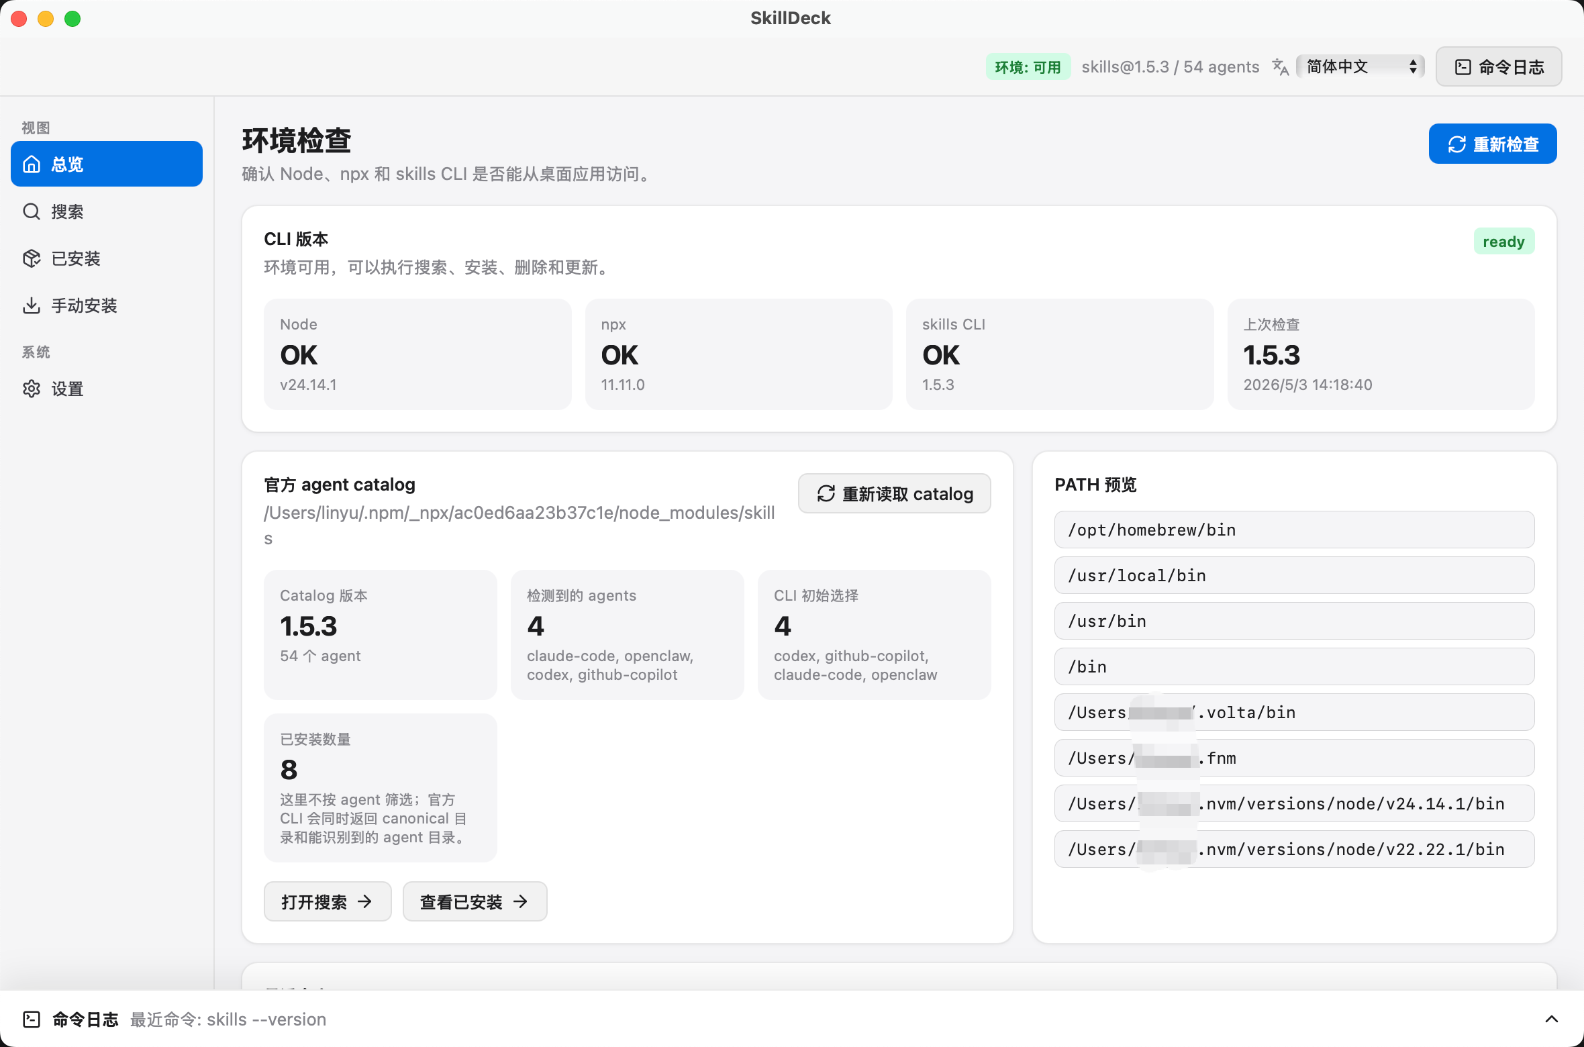1584x1047 pixels.
Task: Open 命令日志 button in top bar
Action: tap(1499, 66)
